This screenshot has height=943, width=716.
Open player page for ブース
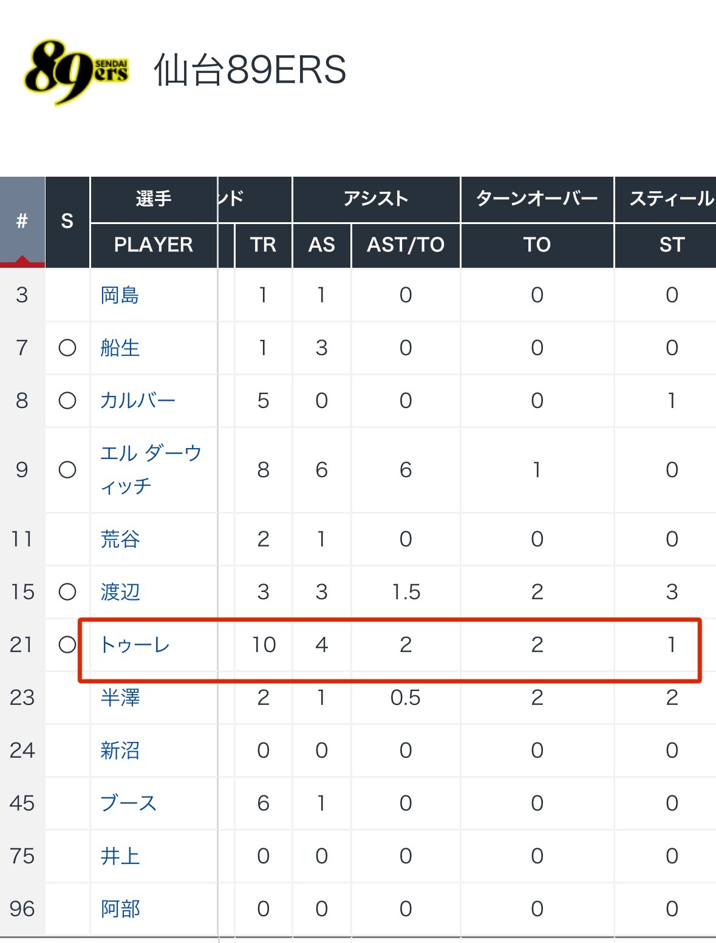tap(128, 803)
